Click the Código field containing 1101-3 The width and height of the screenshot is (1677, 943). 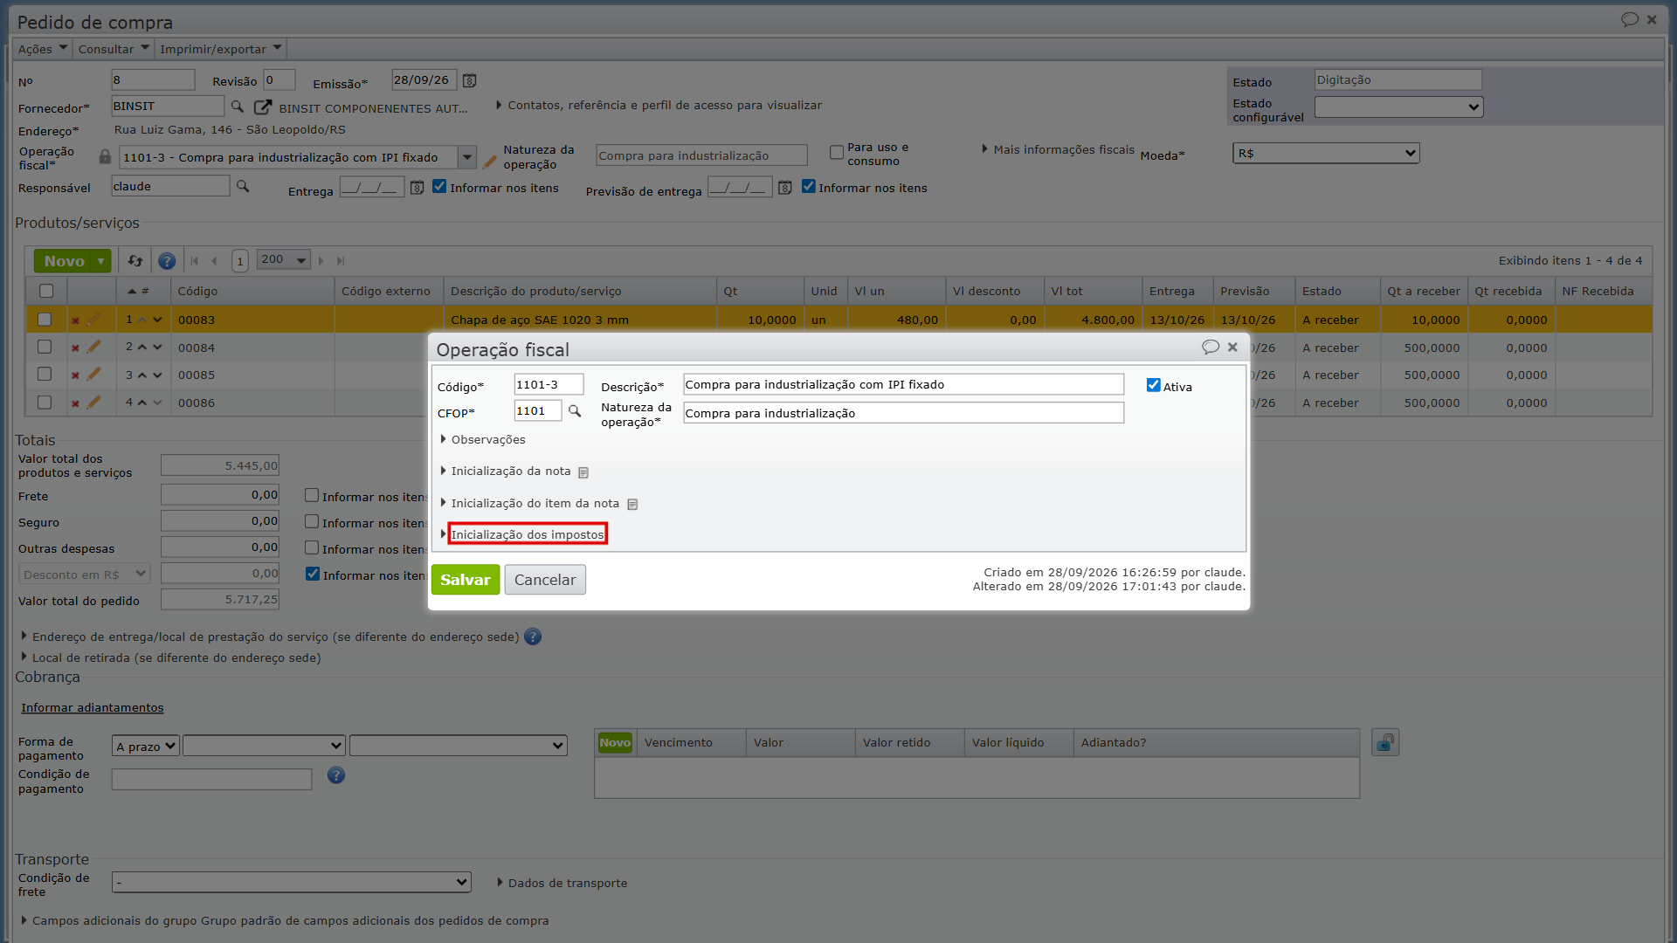549,385
